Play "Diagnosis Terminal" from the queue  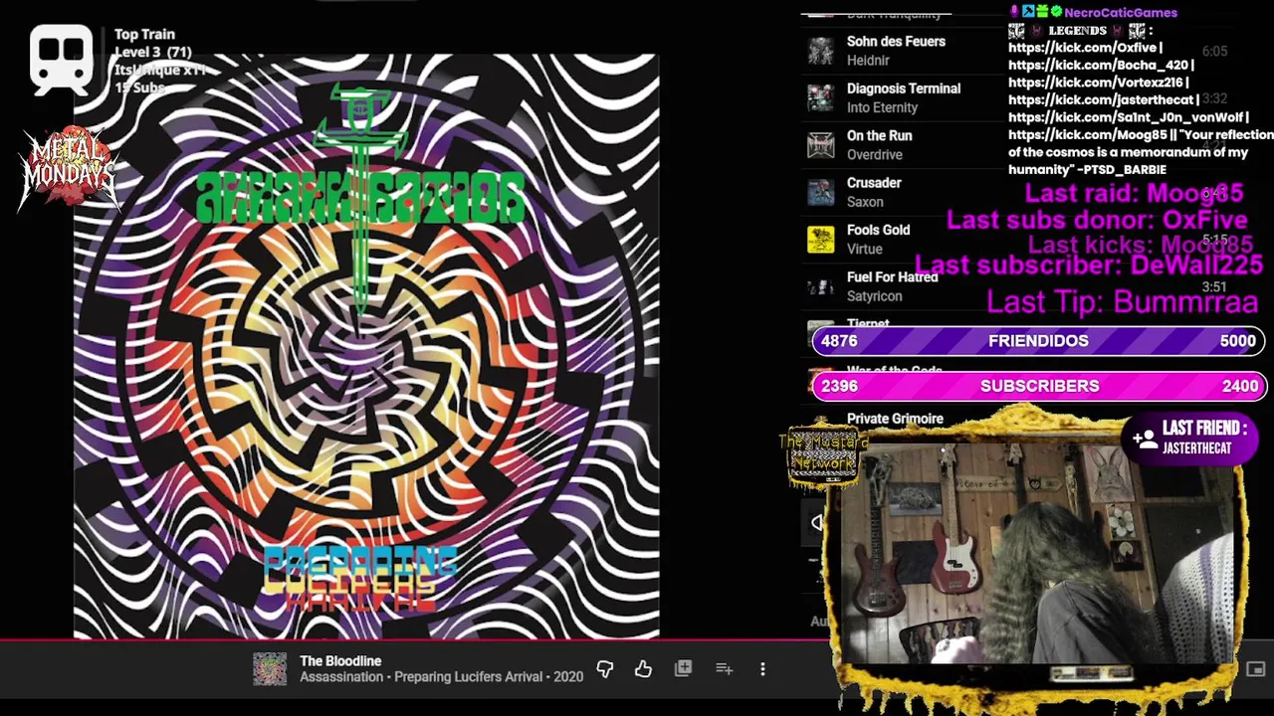pos(903,89)
